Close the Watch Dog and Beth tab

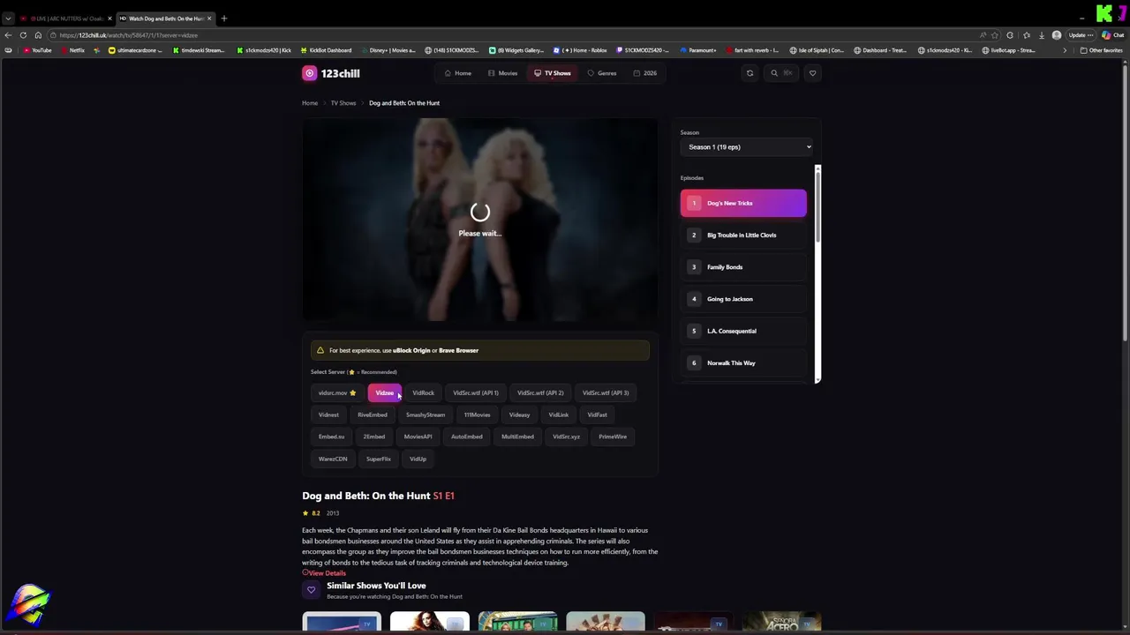[x=209, y=19]
